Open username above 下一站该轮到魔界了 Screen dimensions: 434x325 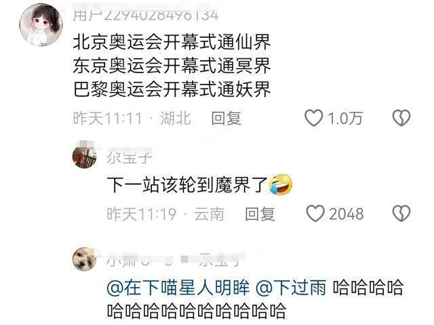[130, 157]
